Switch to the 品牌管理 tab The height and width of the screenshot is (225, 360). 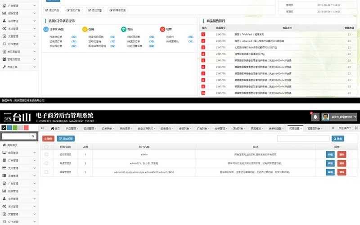[90, 129]
